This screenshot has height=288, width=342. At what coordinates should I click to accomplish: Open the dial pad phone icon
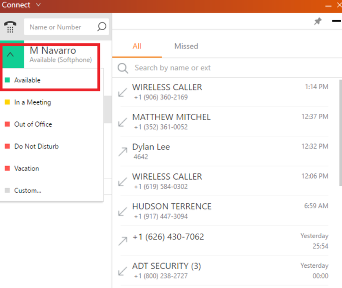coord(10,27)
